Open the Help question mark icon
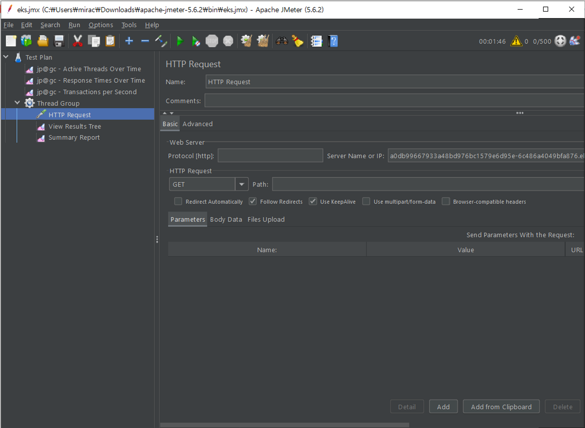The image size is (585, 428). pyautogui.click(x=333, y=41)
